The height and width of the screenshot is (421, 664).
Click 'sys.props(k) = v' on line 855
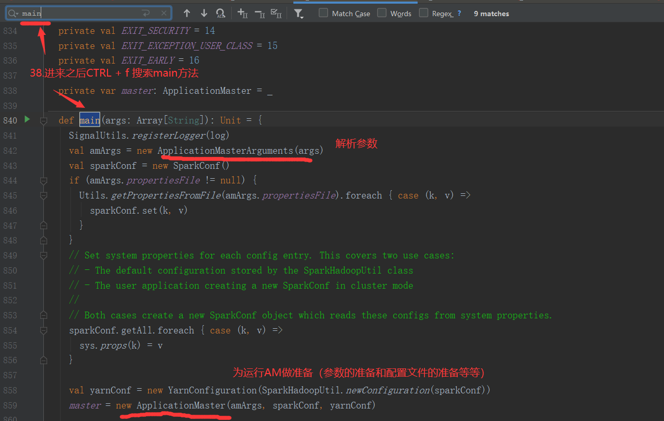coord(121,345)
